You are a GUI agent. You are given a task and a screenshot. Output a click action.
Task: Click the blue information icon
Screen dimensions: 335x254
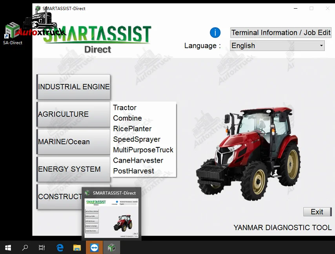215,33
